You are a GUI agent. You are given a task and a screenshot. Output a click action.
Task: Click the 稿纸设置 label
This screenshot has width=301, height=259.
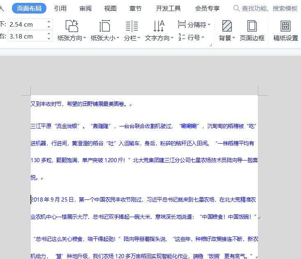286,38
